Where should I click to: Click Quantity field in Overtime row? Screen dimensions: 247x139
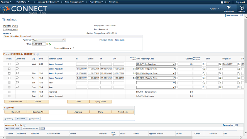(185, 64)
